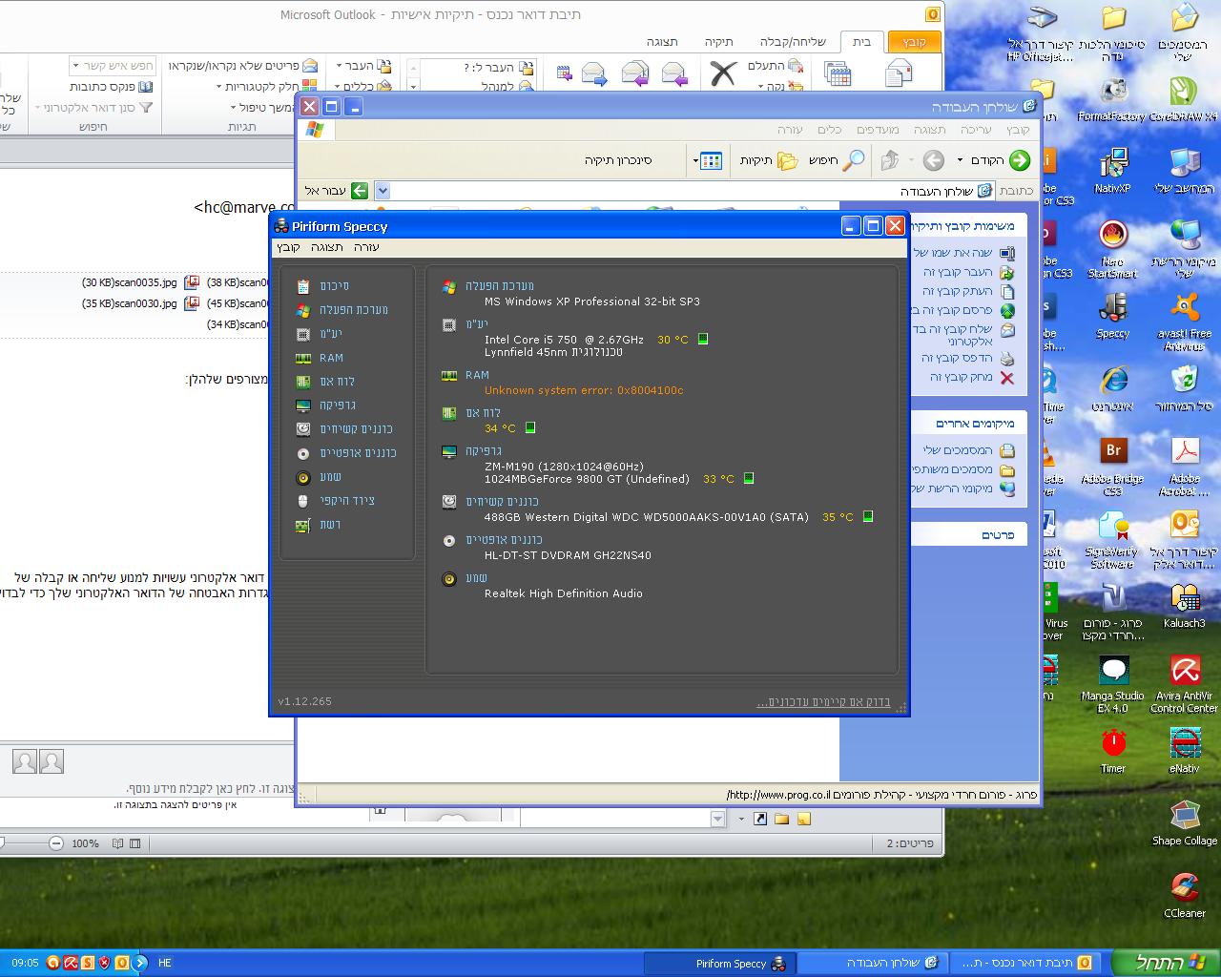Click מחק קובץ זה task link
The width and height of the screenshot is (1221, 977).
pyautogui.click(x=972, y=378)
